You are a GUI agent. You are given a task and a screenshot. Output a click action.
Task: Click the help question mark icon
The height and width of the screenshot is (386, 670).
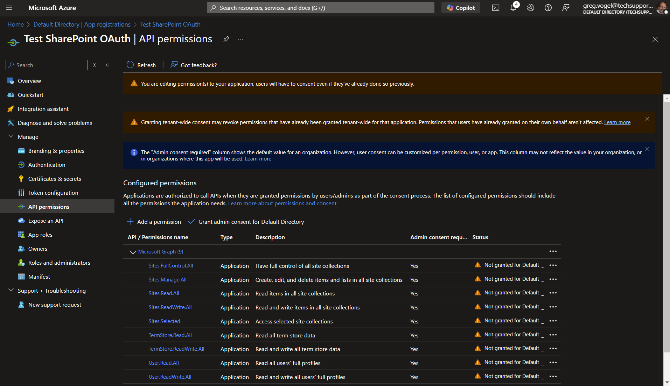pos(548,8)
